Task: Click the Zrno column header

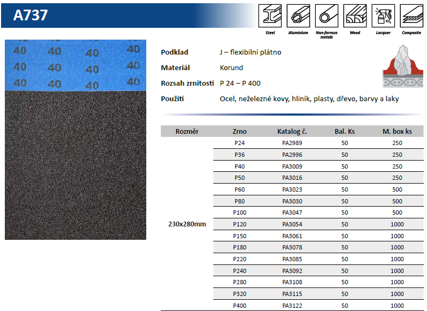Action: point(239,132)
